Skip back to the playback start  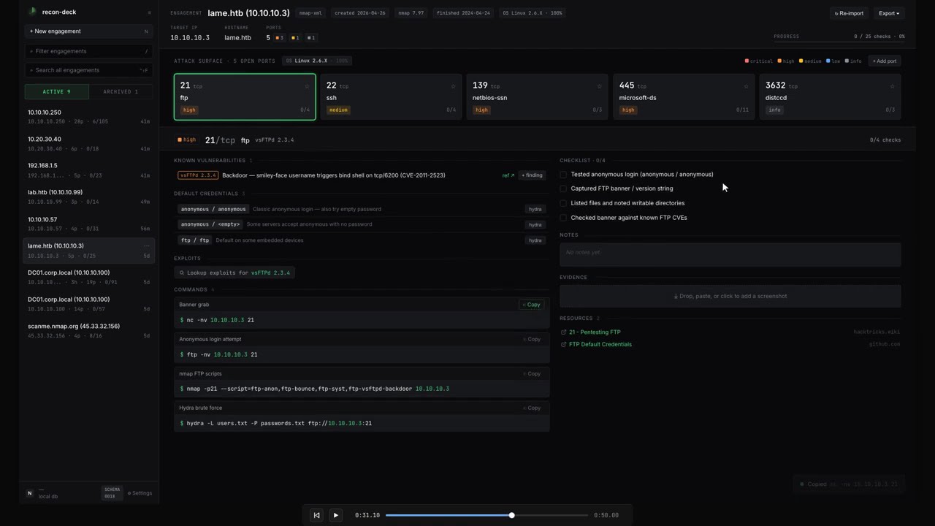[316, 515]
